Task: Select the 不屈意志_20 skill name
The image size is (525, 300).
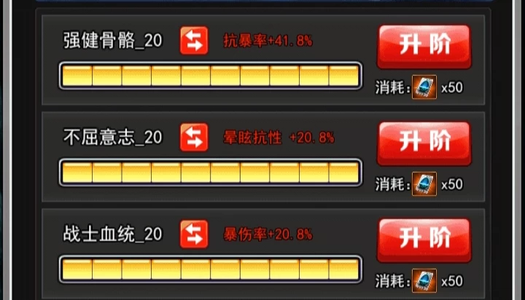Action: (113, 138)
